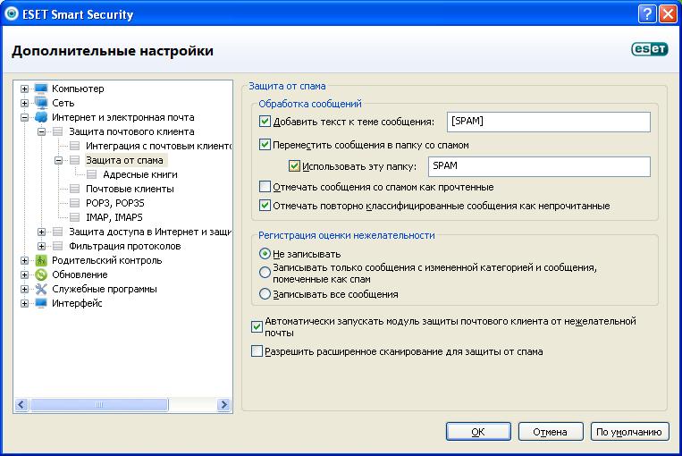This screenshot has height=456, width=682.
Task: Click page icon next to Адресные книги
Action: point(91,175)
